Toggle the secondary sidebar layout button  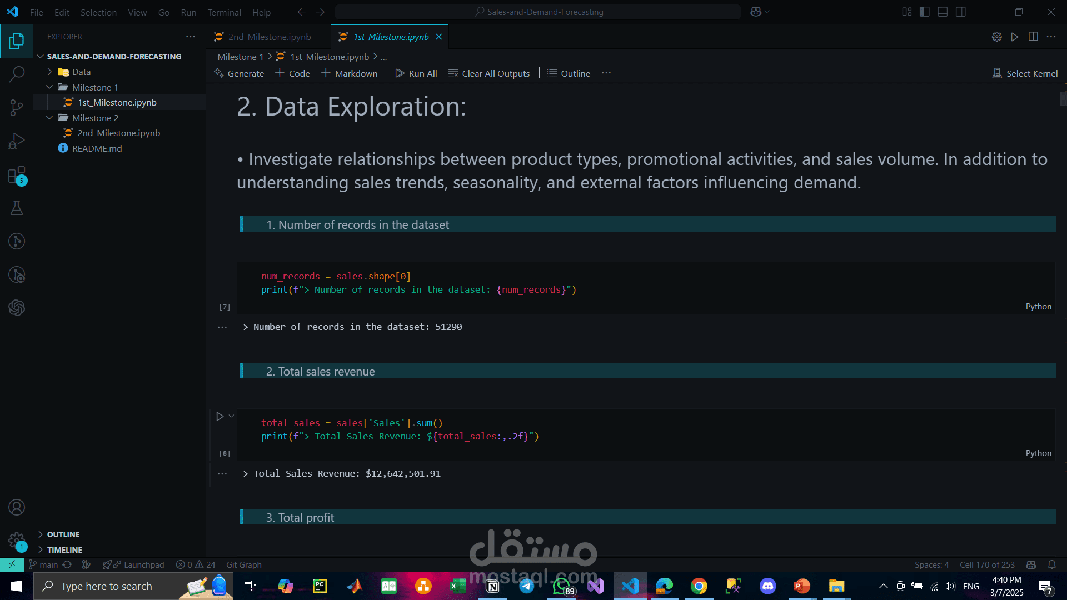coord(961,12)
